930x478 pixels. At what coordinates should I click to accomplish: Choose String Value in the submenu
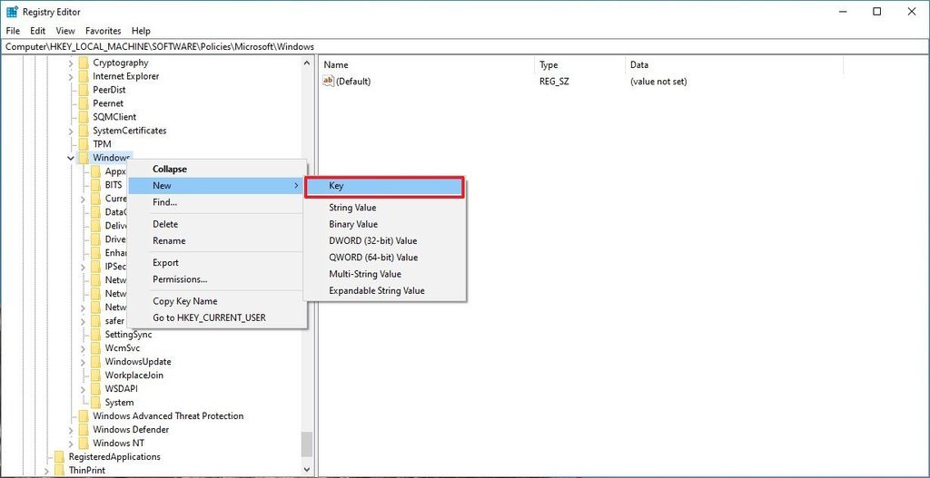point(384,208)
